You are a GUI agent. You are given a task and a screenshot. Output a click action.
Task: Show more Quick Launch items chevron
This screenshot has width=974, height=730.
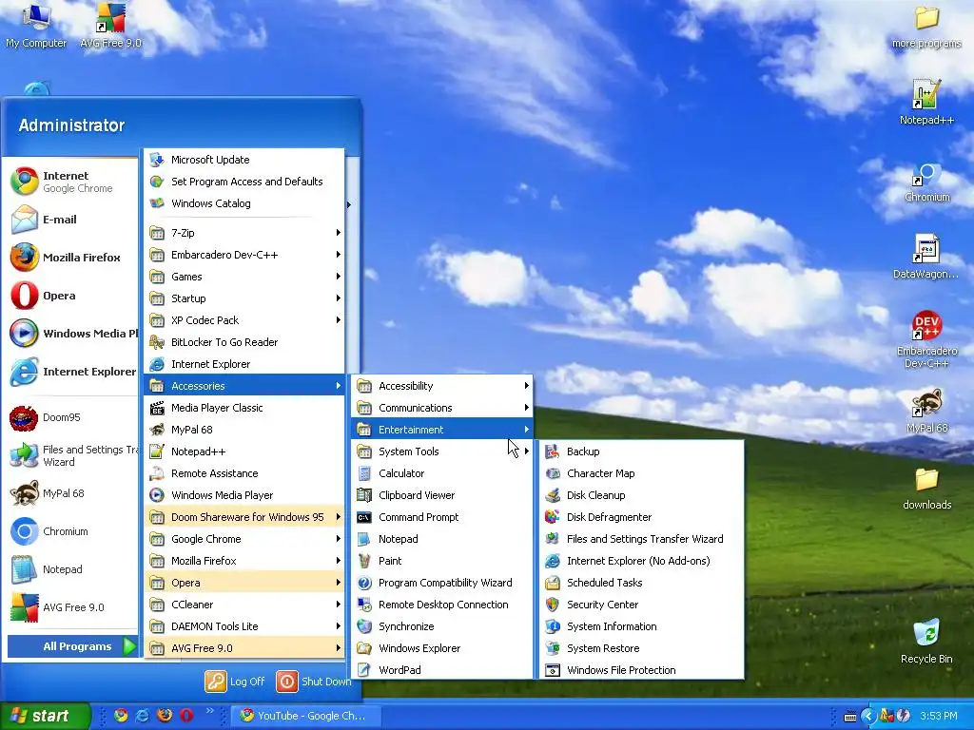(x=209, y=711)
